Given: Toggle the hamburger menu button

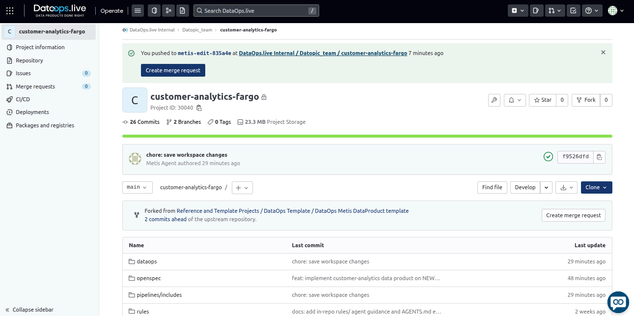Looking at the screenshot, I should click(x=138, y=10).
